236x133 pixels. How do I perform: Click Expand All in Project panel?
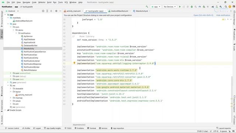click(47, 11)
